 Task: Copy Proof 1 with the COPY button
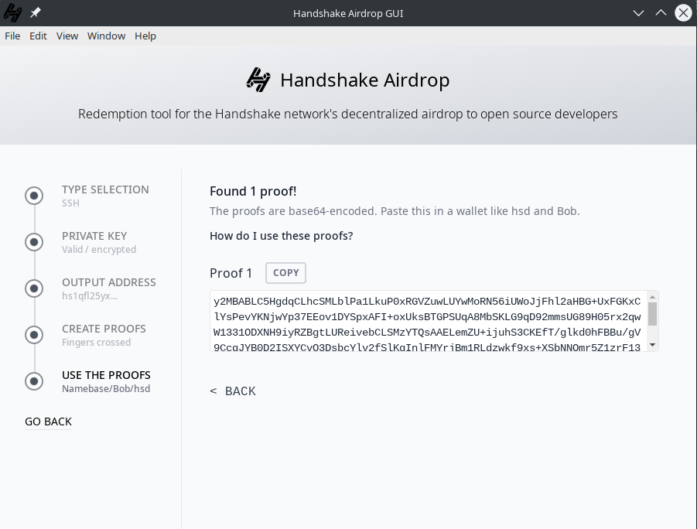pos(285,272)
